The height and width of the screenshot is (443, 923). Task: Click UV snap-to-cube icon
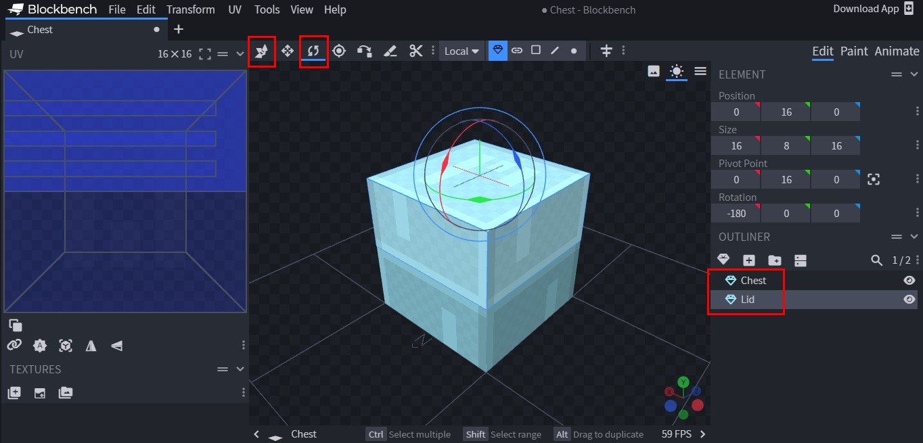tap(66, 346)
